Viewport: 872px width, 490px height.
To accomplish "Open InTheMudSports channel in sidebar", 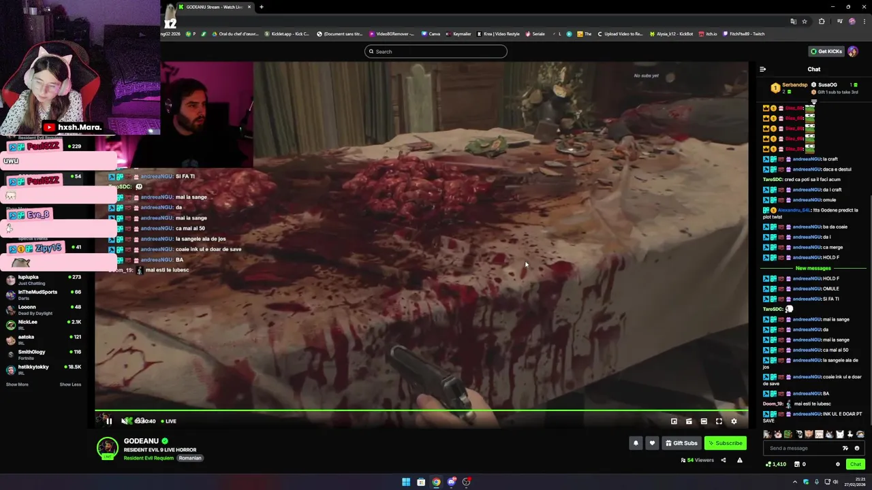I will pos(44,295).
